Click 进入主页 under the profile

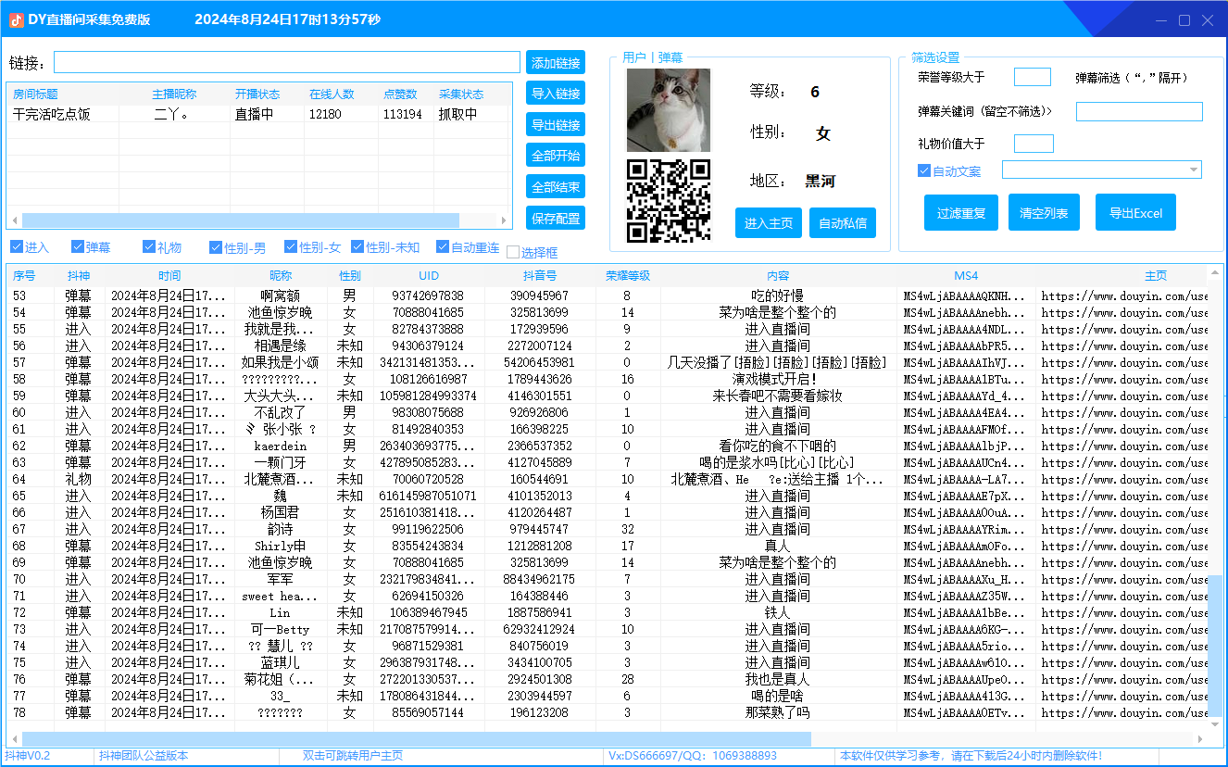pos(768,222)
